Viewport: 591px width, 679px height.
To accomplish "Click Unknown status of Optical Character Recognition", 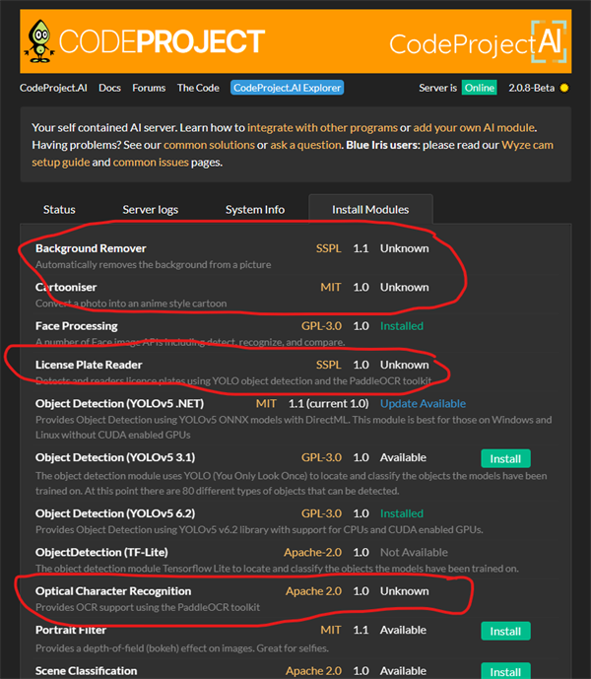I will tap(405, 591).
